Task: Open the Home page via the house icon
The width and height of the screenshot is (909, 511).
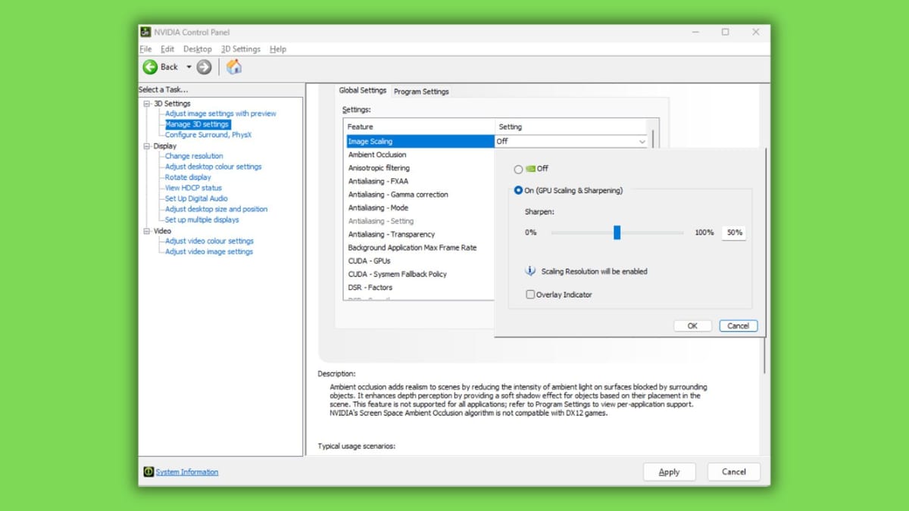Action: [233, 67]
